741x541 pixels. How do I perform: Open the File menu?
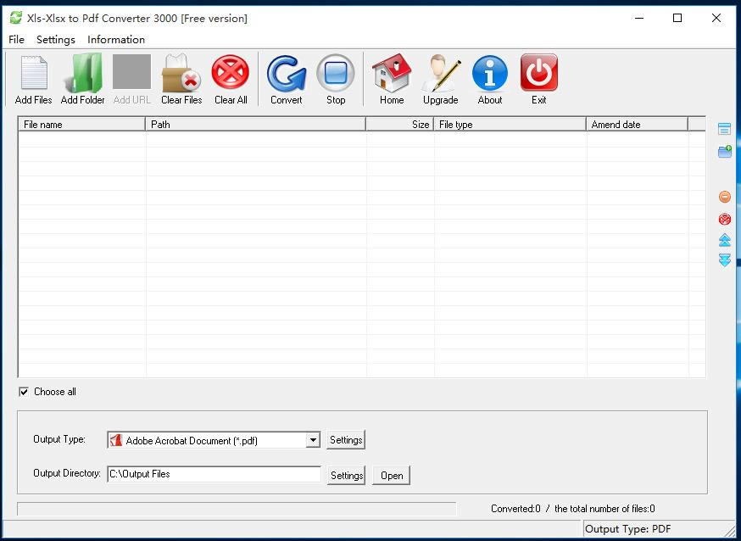[17, 40]
